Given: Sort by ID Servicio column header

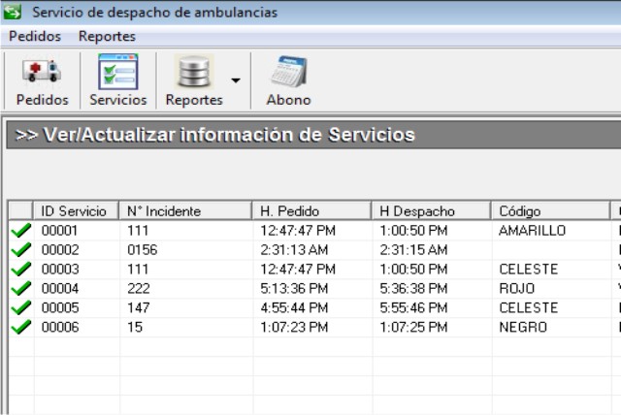Looking at the screenshot, I should click(x=76, y=210).
